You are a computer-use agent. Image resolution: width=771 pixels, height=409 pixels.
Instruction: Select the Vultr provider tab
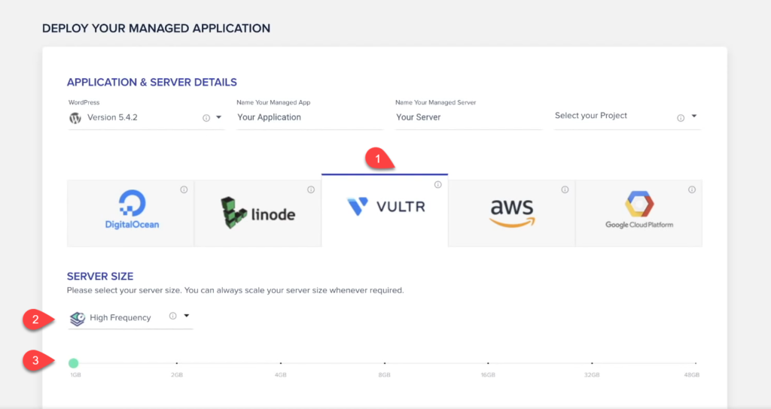point(385,211)
